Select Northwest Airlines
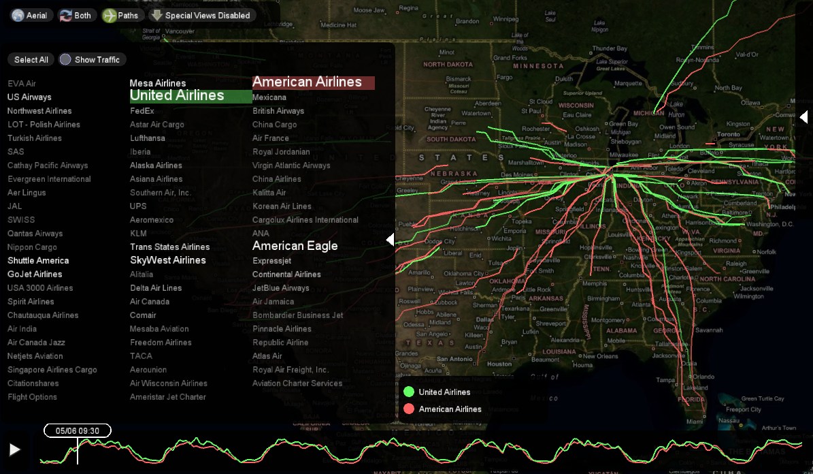The image size is (813, 474). 39,111
